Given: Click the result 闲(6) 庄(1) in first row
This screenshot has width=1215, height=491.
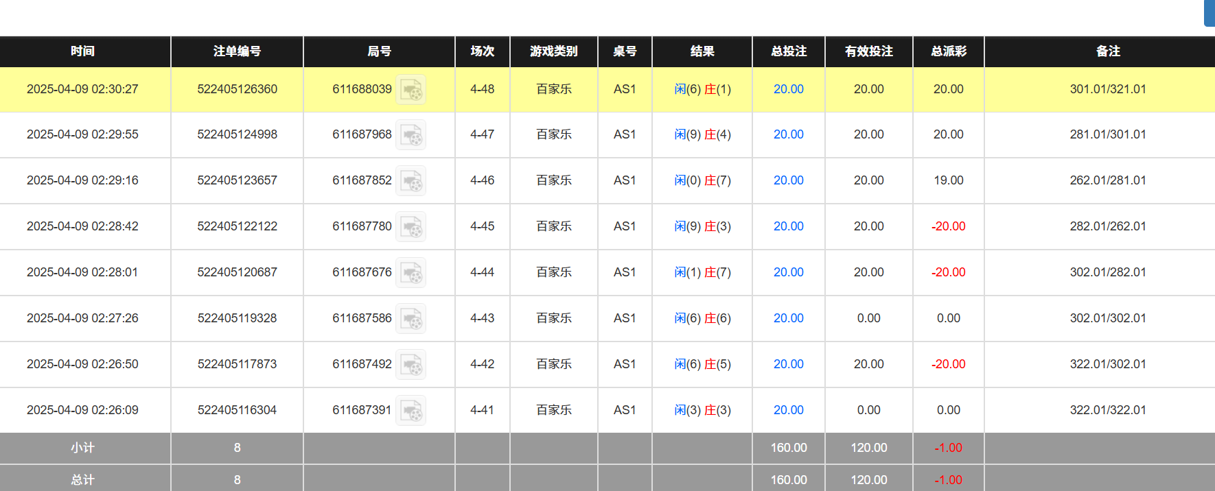Looking at the screenshot, I should [x=702, y=89].
